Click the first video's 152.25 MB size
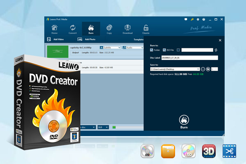The width and height of the screenshot is (246, 164). coord(109,52)
